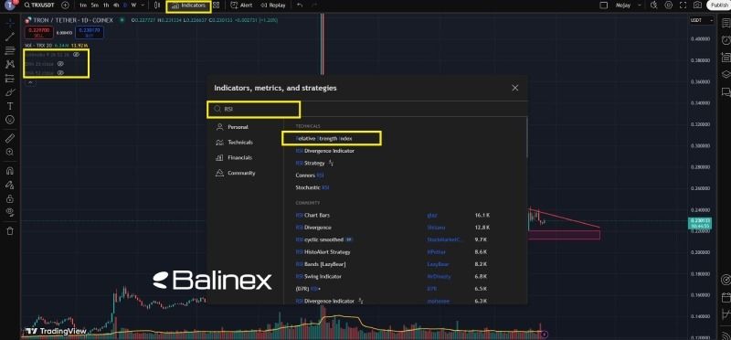The height and width of the screenshot is (340, 731).
Task: Toggle hide all drawings eye
Action: 10,212
